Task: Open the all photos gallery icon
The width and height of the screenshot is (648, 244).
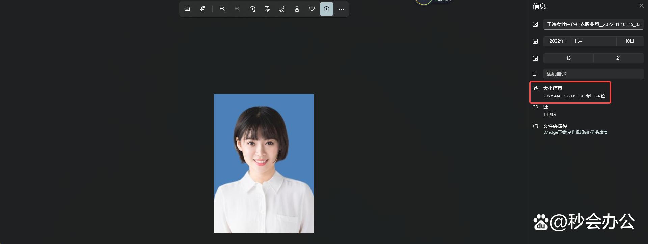Action: pyautogui.click(x=187, y=9)
